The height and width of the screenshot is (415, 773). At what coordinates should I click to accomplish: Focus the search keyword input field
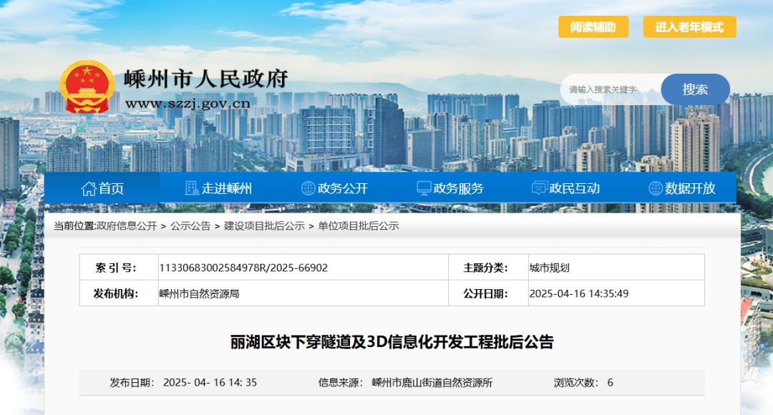tap(608, 89)
